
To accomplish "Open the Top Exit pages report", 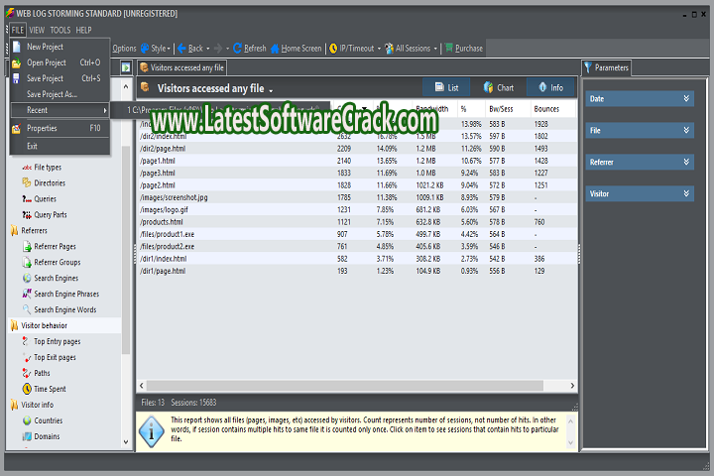I will tap(55, 357).
